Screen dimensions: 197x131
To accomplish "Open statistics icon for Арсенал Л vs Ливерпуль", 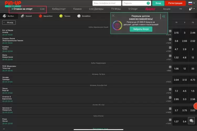I will coord(170,109).
